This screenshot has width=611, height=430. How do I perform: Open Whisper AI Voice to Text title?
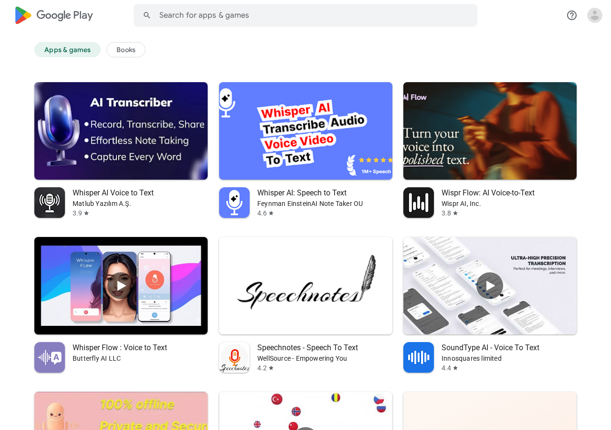(113, 193)
